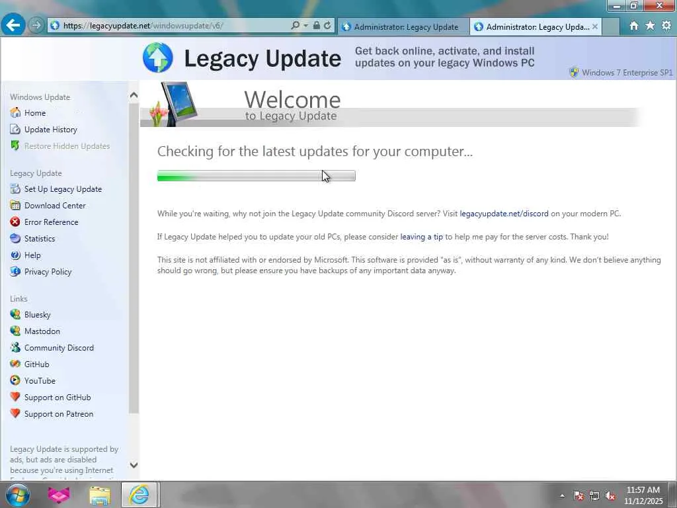This screenshot has width=677, height=508.
Task: Open Windows Explorer from taskbar
Action: [100, 495]
